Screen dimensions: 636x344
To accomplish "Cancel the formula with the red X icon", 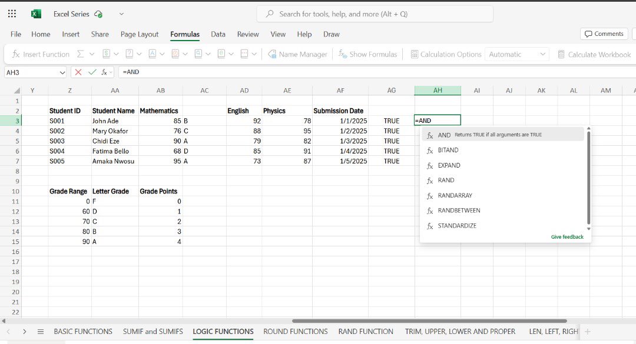I will (77, 73).
